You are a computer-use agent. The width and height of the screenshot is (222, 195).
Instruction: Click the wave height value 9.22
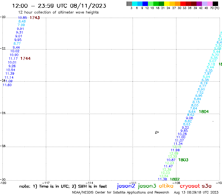[x=185, y=127]
